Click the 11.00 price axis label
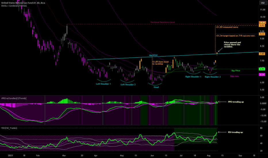The width and height of the screenshot is (268, 158). (x=263, y=10)
